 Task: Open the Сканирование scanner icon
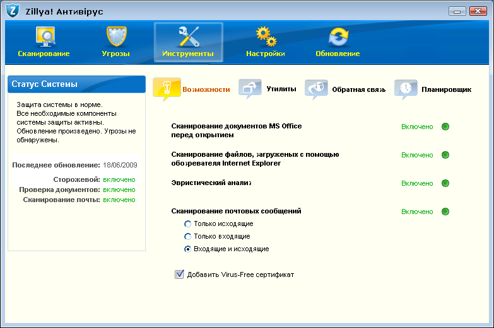(x=45, y=37)
